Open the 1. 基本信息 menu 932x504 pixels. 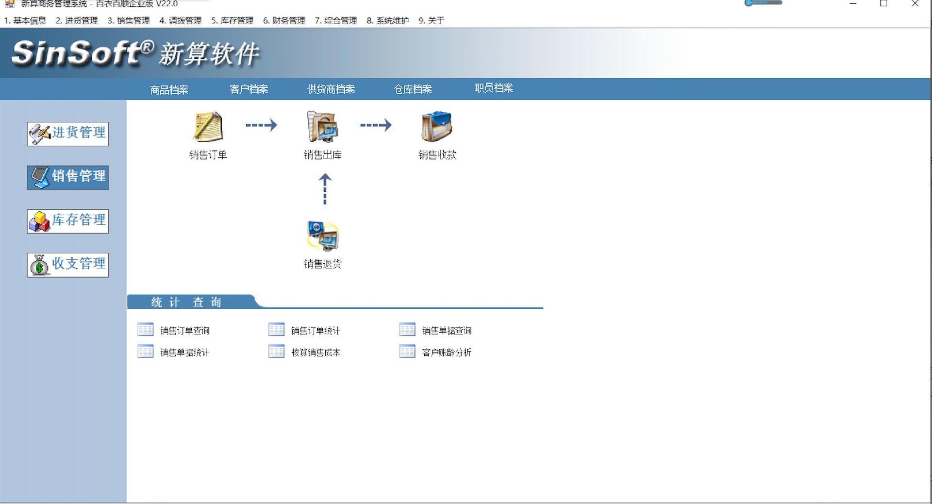coord(25,20)
